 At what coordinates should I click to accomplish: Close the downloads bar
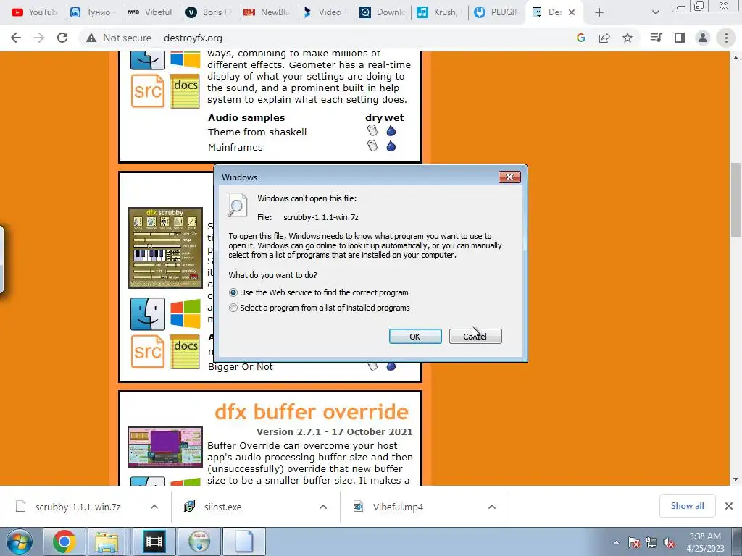[729, 506]
